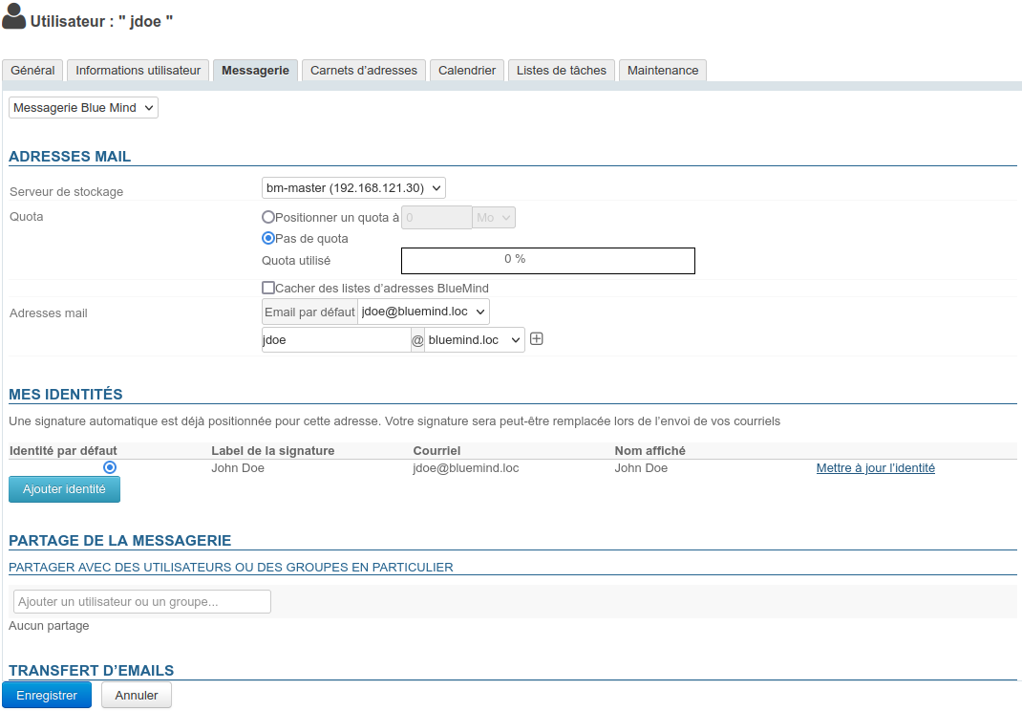Viewport: 1022px width, 711px height.
Task: Open the default email jdoe@bluemind.loc dropdown
Action: pos(423,312)
